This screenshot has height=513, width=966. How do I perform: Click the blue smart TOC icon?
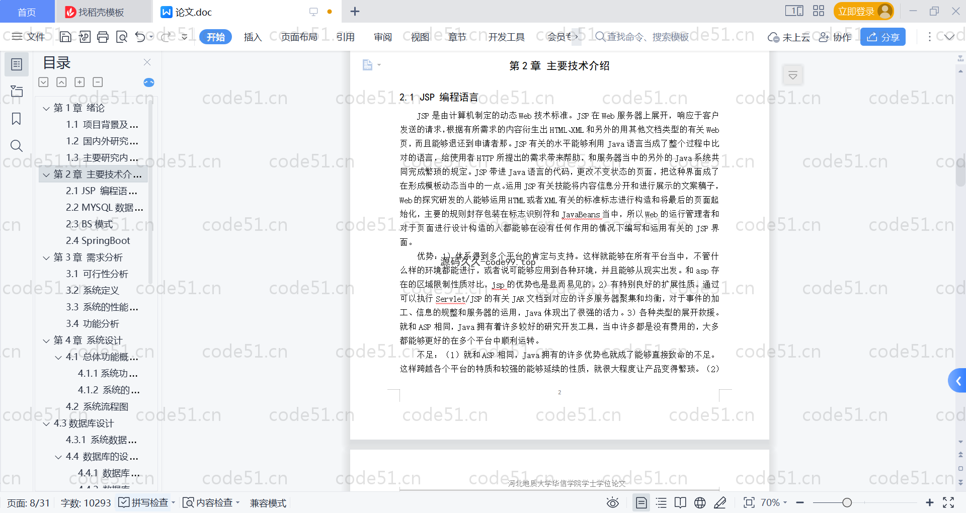click(x=149, y=82)
